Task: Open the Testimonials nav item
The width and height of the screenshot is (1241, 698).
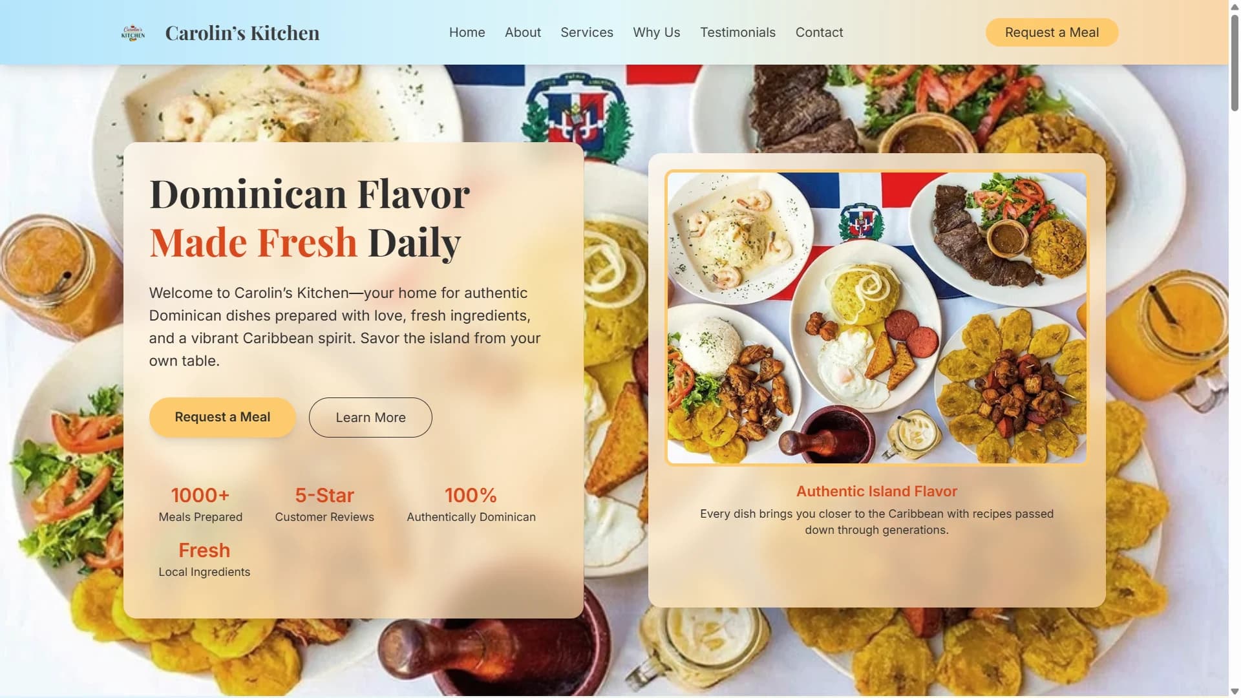Action: coord(737,32)
